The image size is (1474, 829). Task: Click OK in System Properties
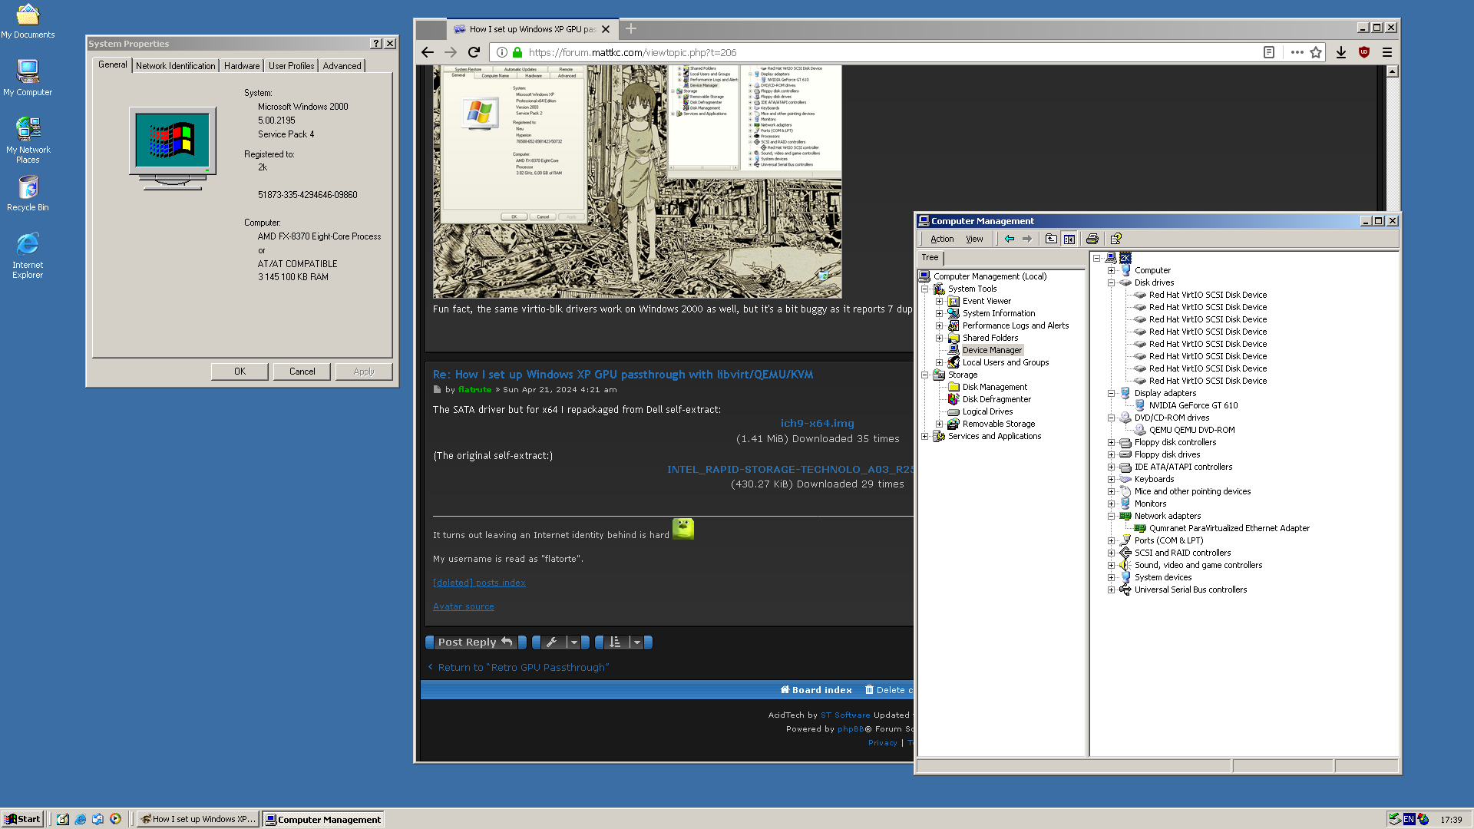coord(240,372)
